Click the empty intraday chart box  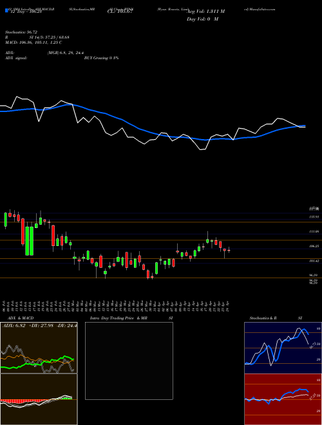[129, 361]
